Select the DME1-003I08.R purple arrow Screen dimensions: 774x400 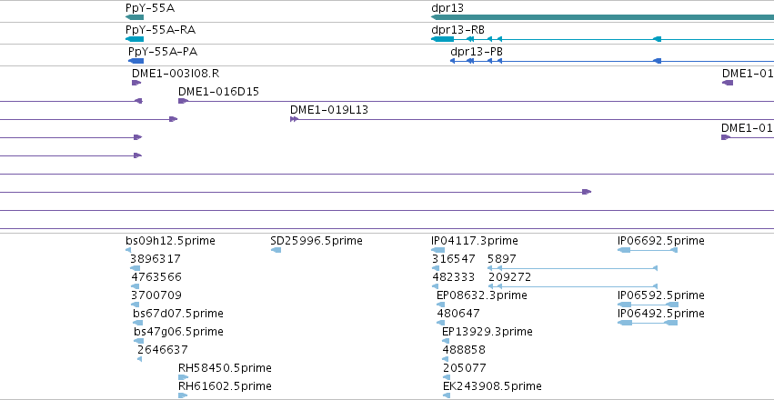136,83
